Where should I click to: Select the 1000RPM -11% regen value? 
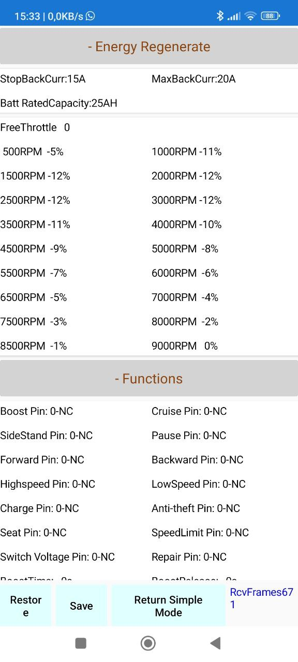[x=187, y=152]
